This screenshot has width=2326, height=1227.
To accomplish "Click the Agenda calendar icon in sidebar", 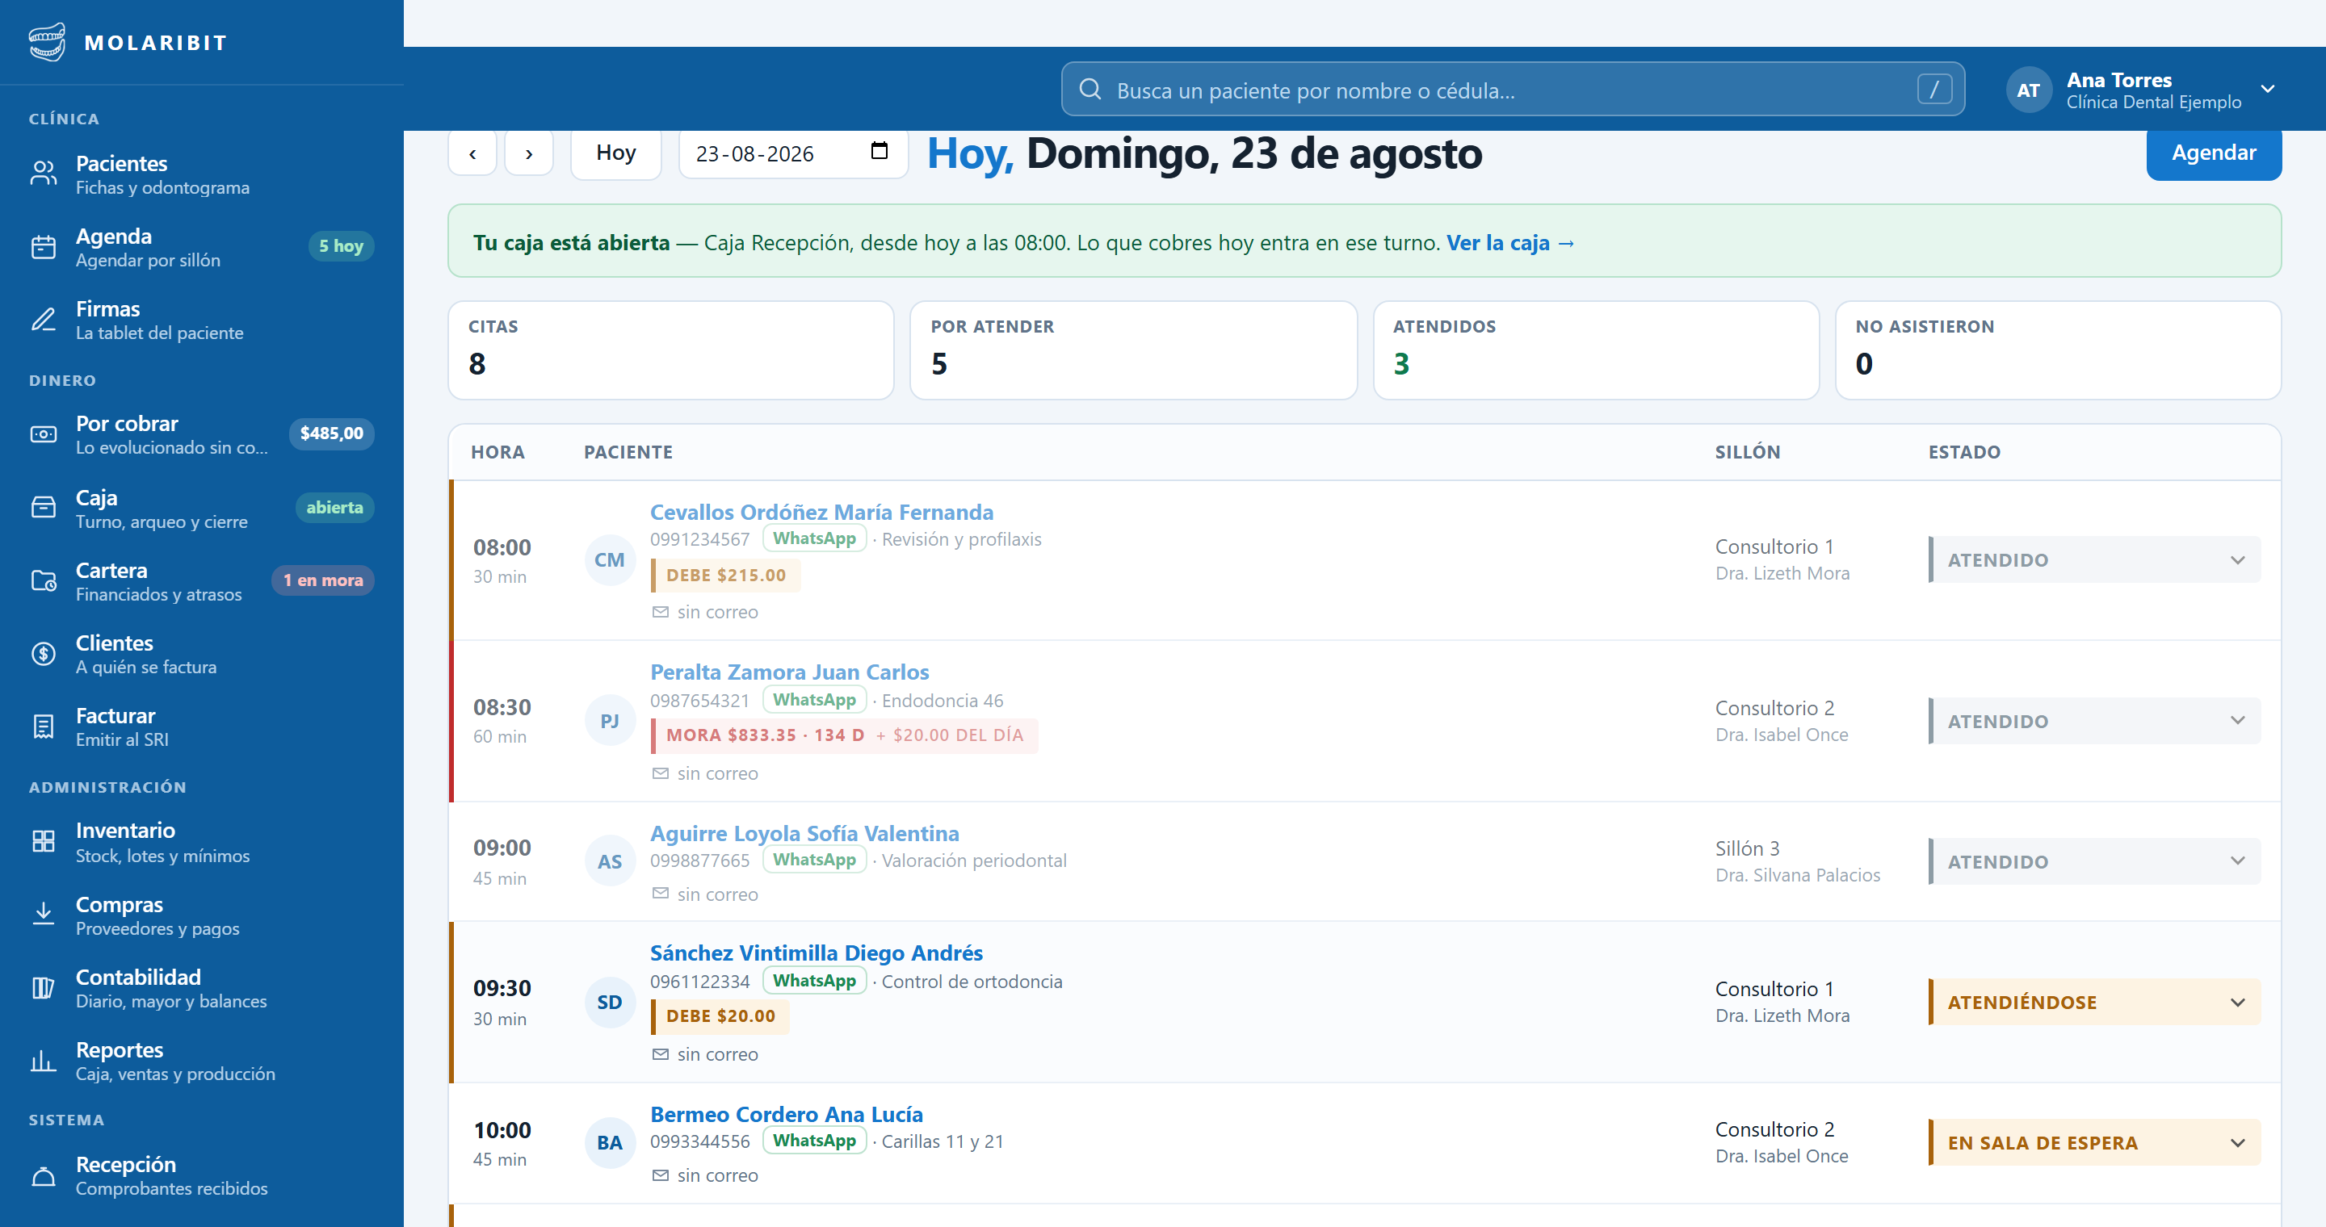I will point(44,246).
